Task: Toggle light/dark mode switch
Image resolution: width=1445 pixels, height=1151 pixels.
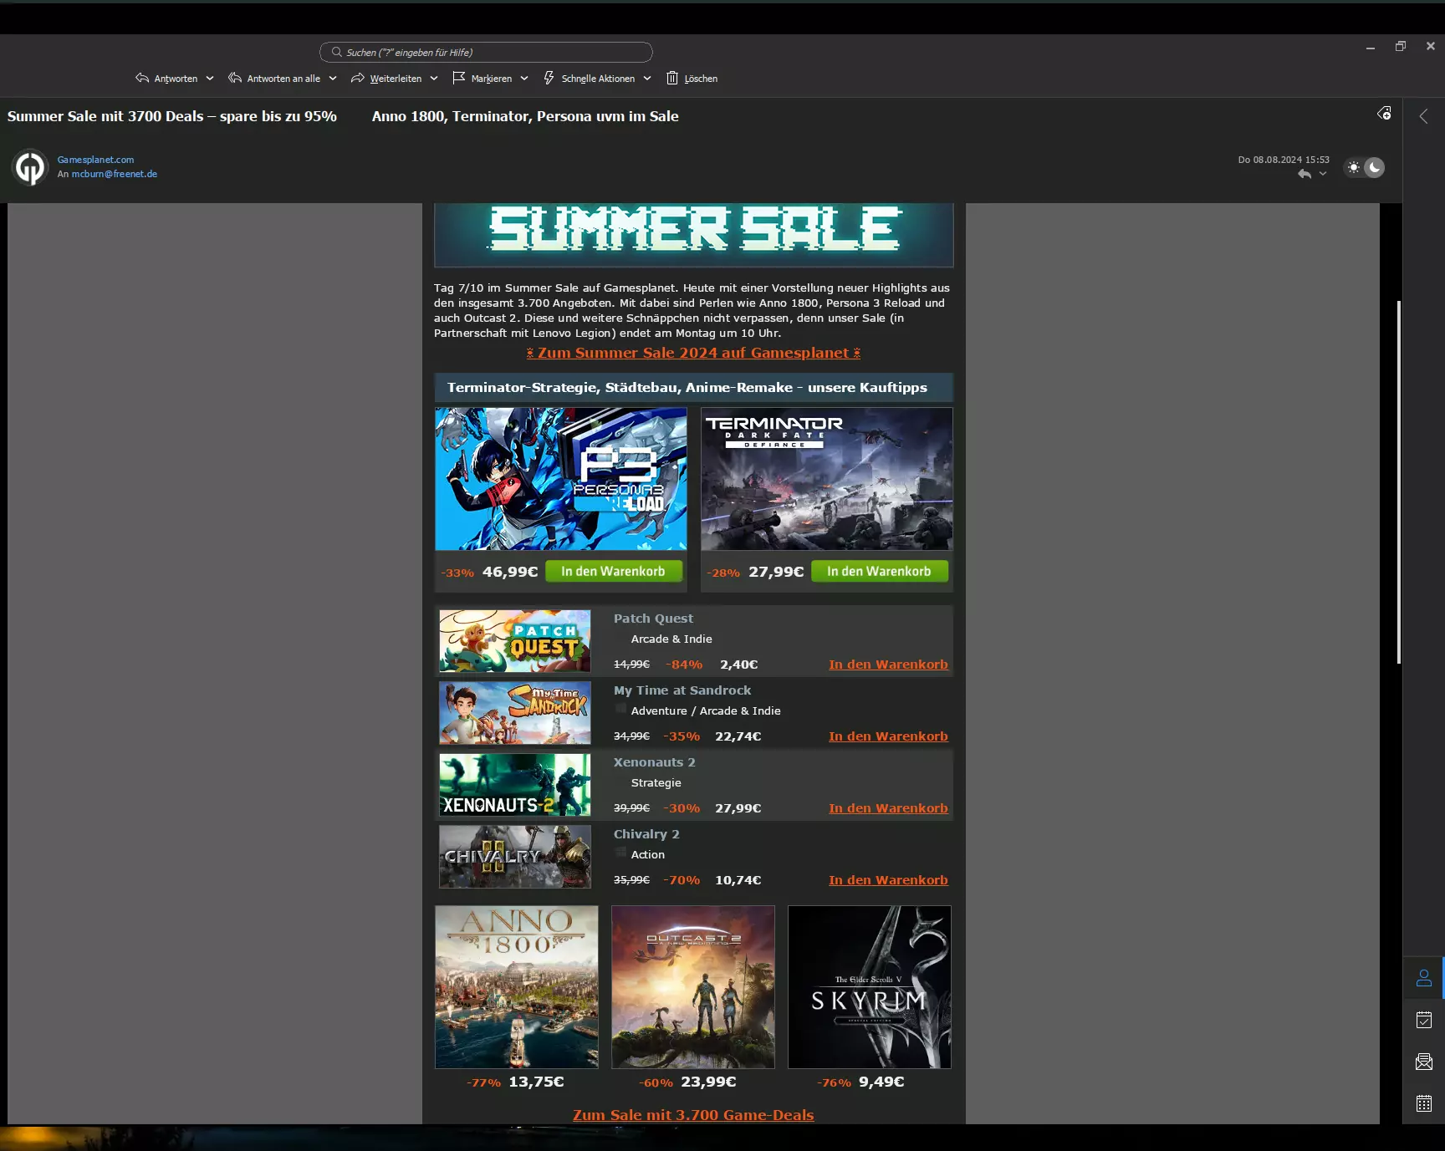Action: pyautogui.click(x=1364, y=167)
